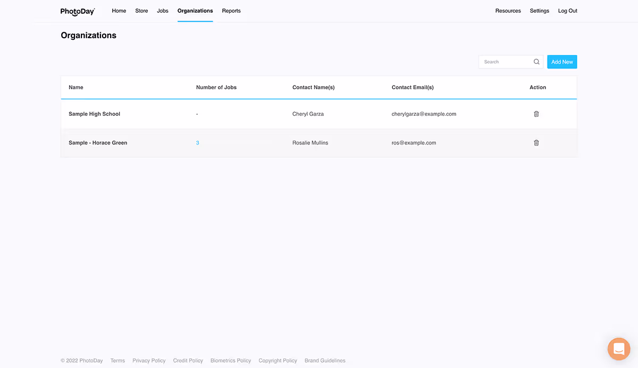Open the Terms footer link

click(x=117, y=361)
